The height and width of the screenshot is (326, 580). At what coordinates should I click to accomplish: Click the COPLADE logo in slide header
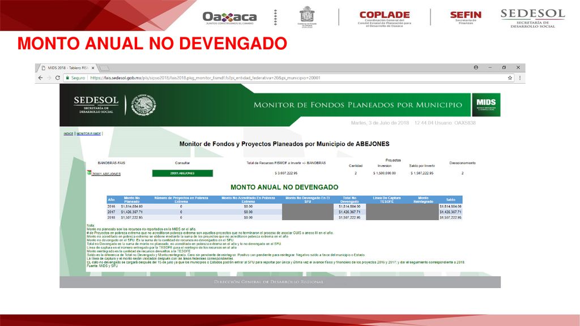tap(385, 19)
